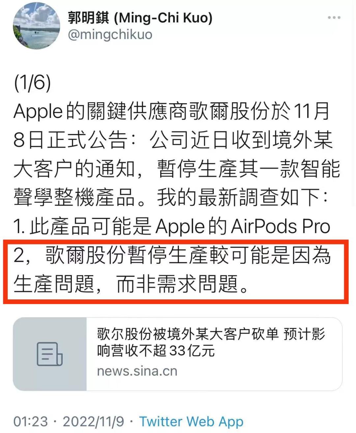Click the 2022/11/9 date
Viewport: 356px width, 433px height.
[x=94, y=421]
